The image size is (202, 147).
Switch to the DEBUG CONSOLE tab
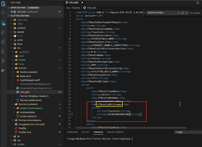tap(115, 132)
